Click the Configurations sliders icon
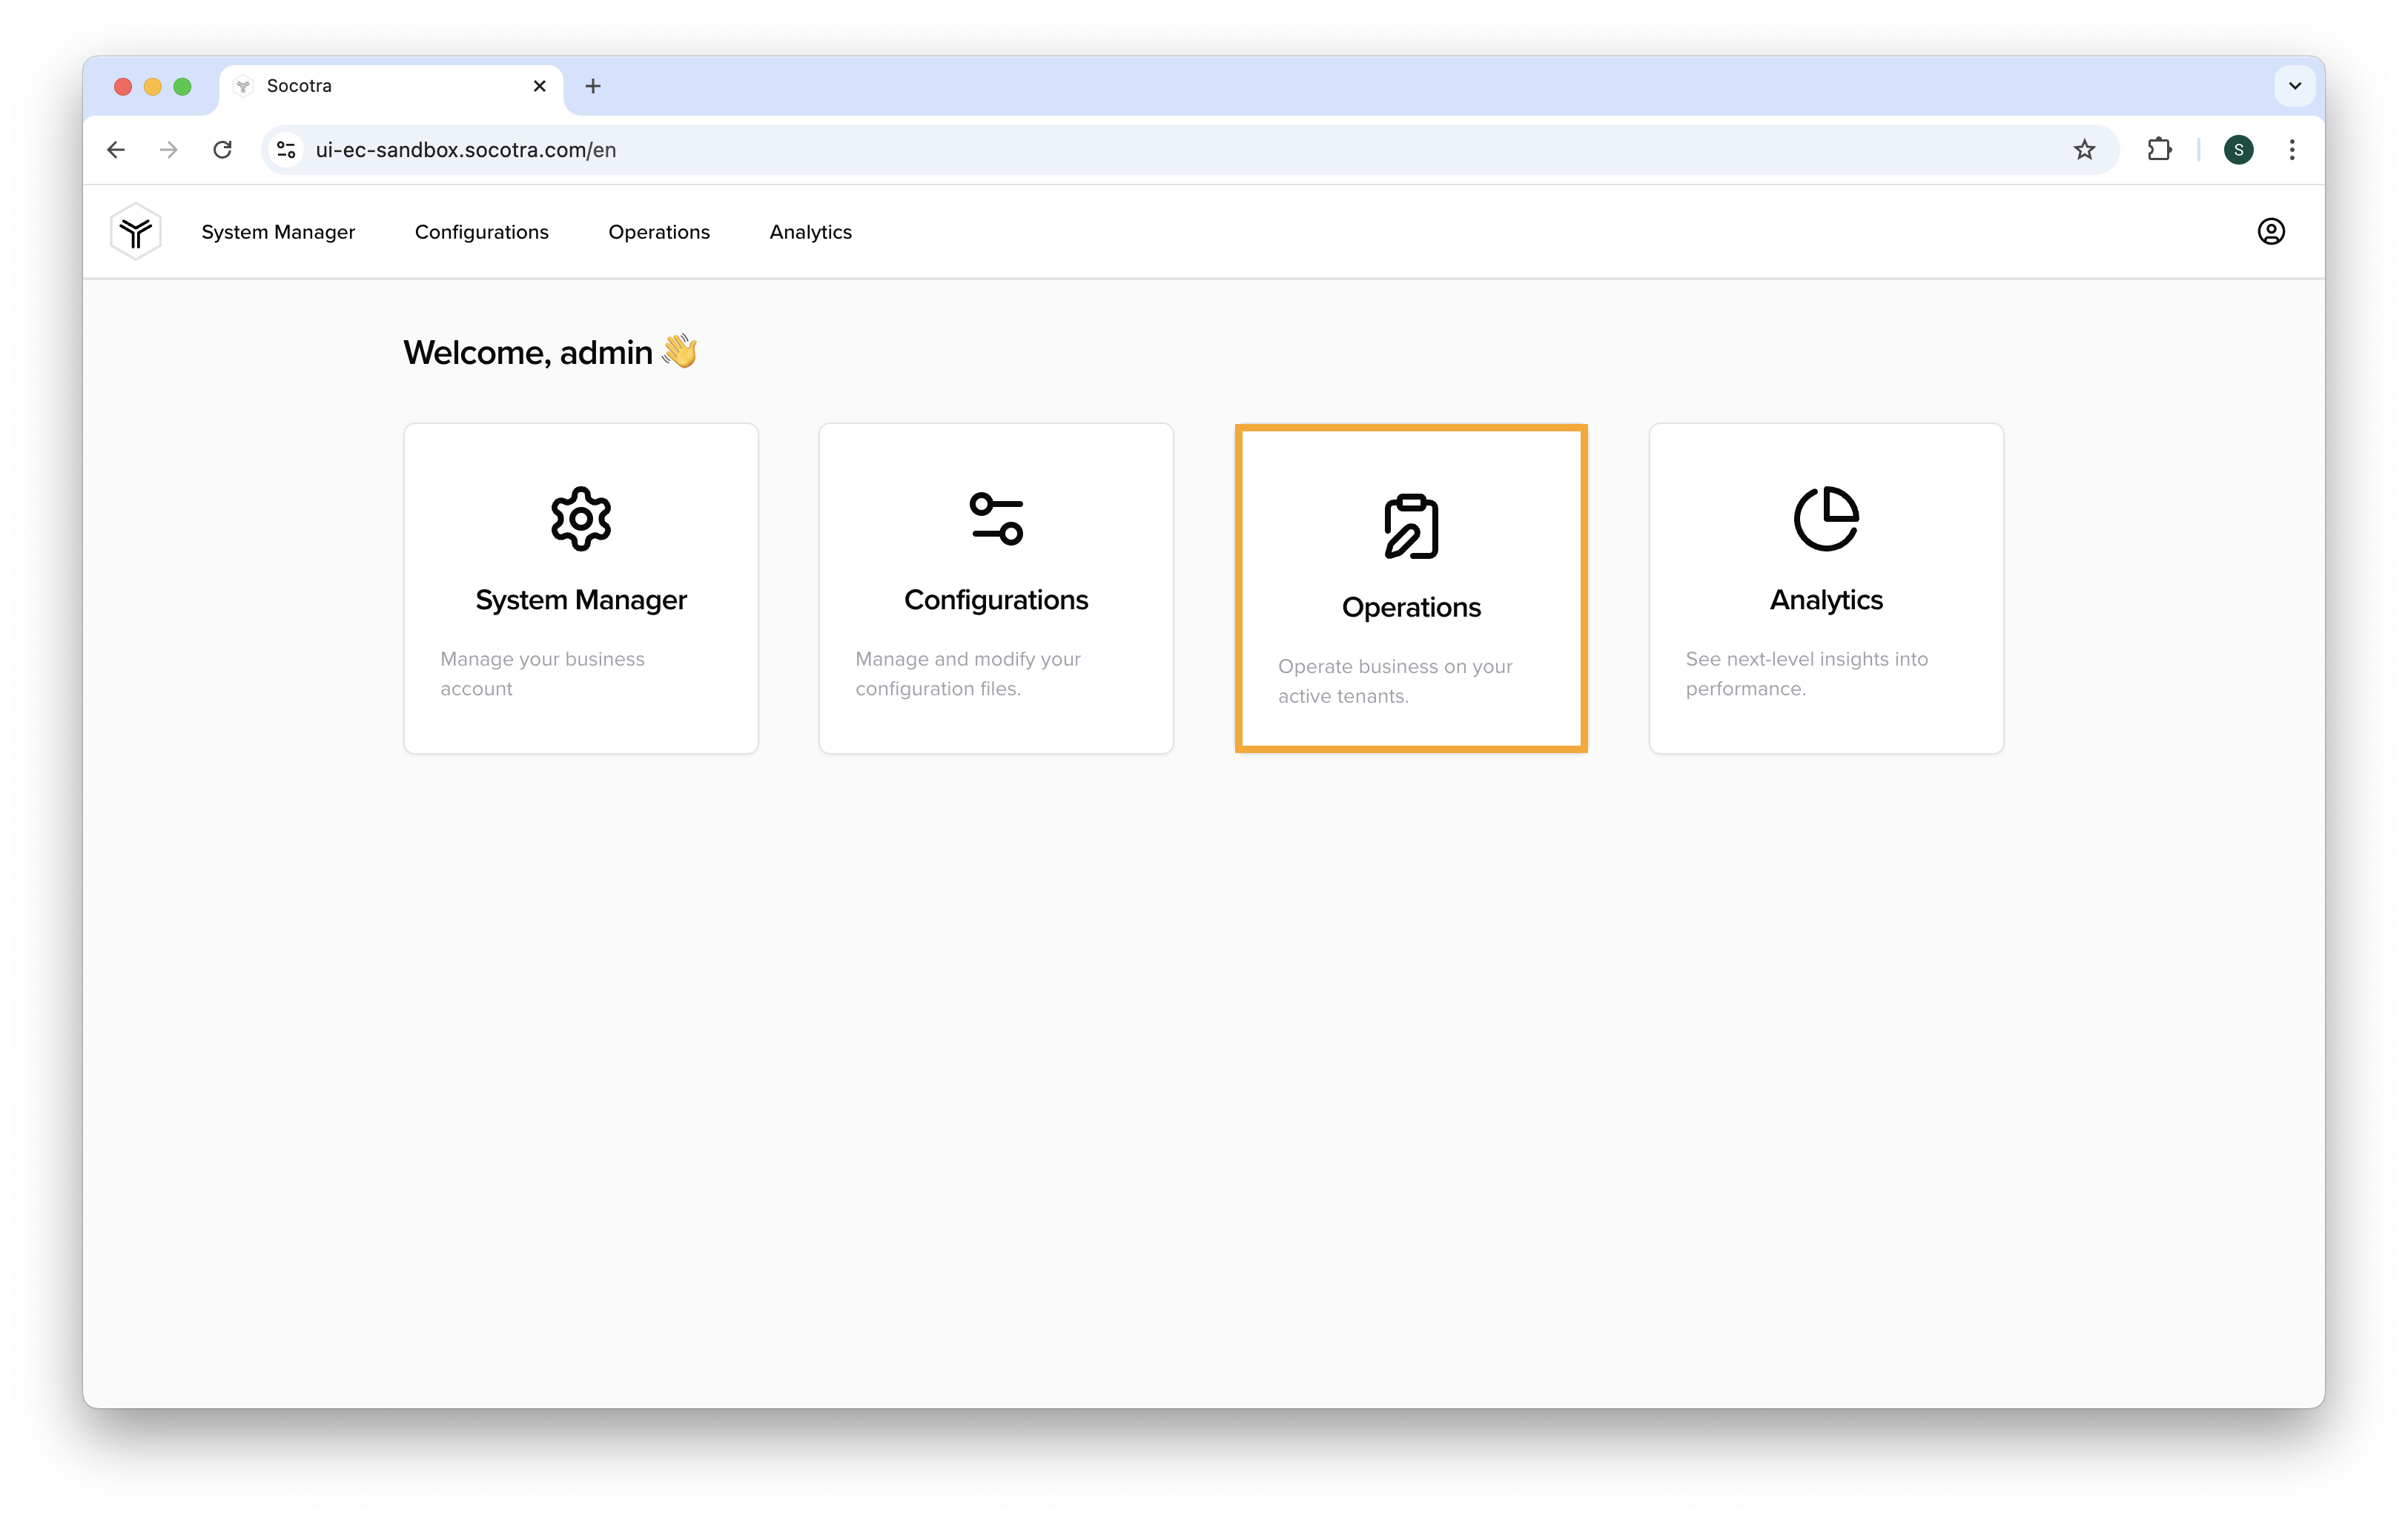The height and width of the screenshot is (1518, 2408). tap(996, 519)
